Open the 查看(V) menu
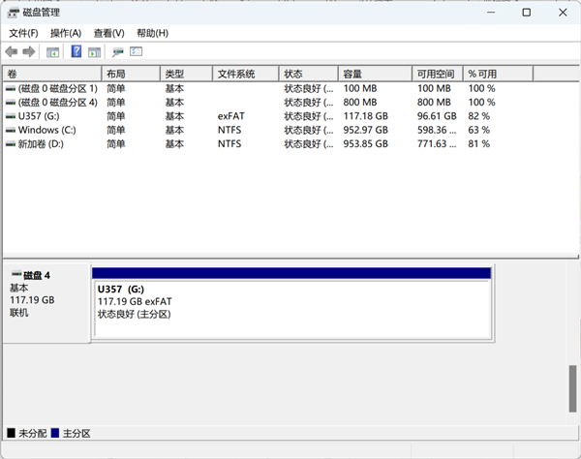This screenshot has width=581, height=459. tap(108, 33)
